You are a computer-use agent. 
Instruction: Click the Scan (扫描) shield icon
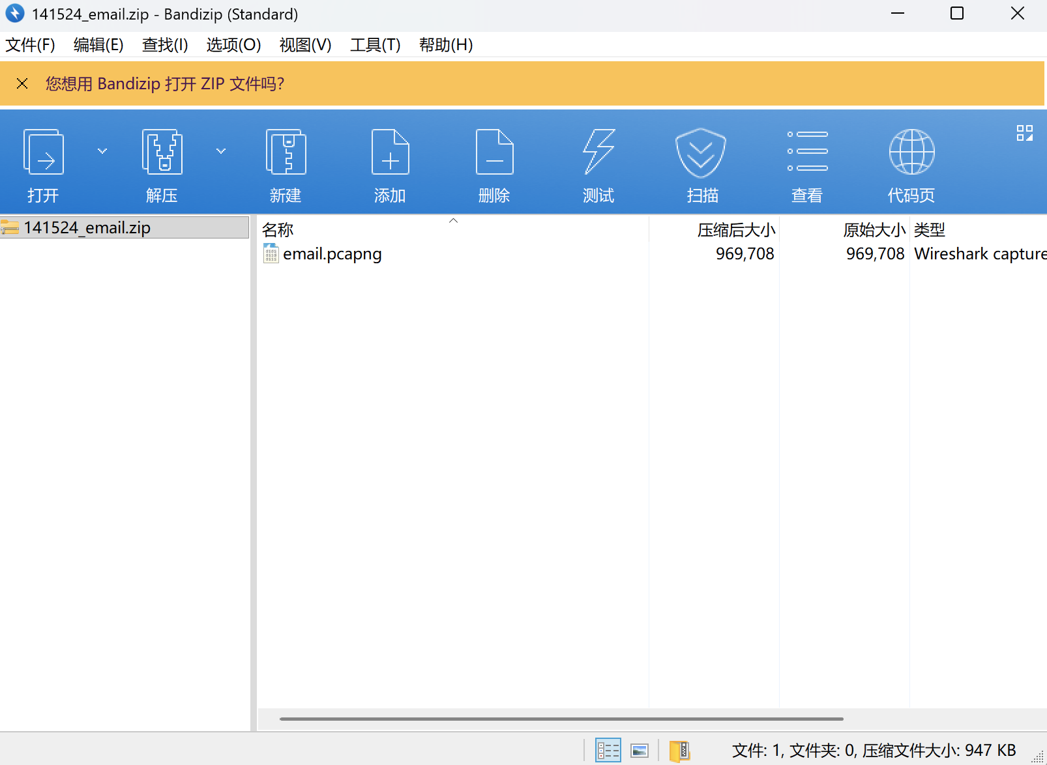point(701,153)
